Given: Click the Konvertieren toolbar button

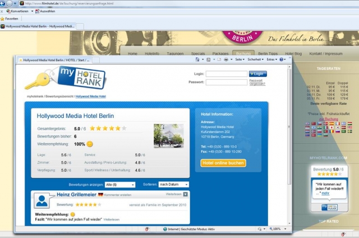Looking at the screenshot, I should coord(17,11).
